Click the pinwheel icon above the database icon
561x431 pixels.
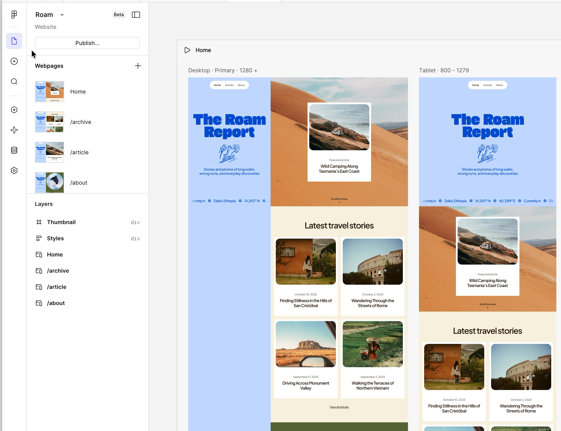(x=14, y=130)
